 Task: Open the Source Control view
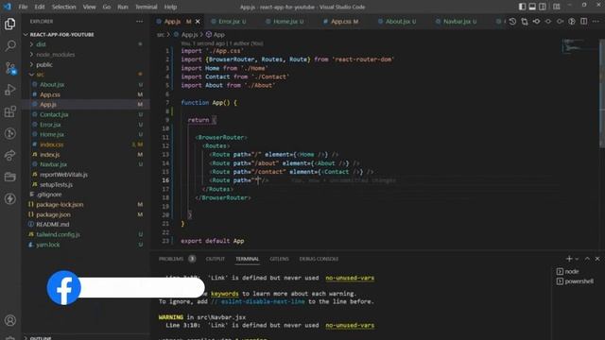[10, 68]
